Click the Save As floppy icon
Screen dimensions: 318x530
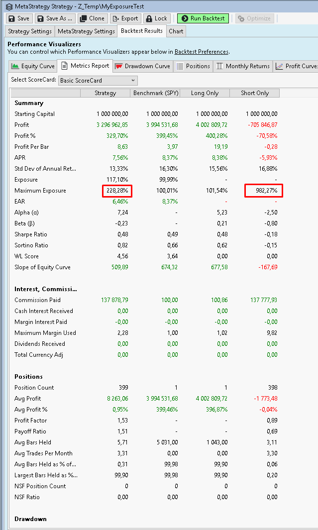click(x=41, y=18)
